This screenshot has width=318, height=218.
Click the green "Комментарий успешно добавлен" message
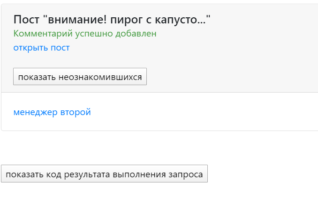point(85,34)
